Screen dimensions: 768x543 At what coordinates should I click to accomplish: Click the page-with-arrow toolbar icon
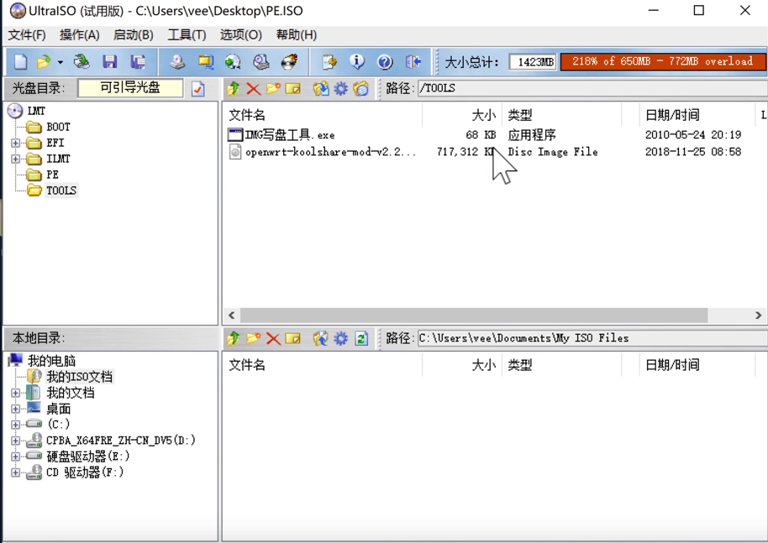click(329, 61)
